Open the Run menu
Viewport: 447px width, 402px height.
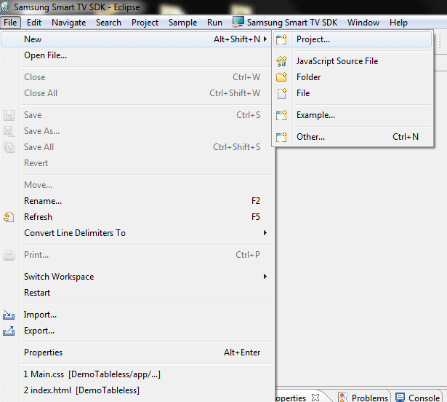[214, 23]
